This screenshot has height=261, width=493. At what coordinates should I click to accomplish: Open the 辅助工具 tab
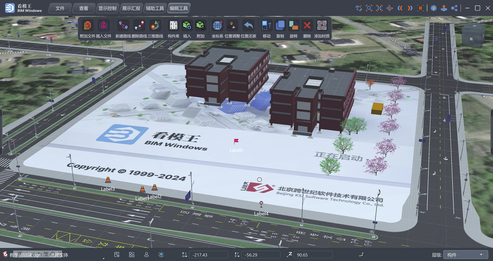coord(155,8)
